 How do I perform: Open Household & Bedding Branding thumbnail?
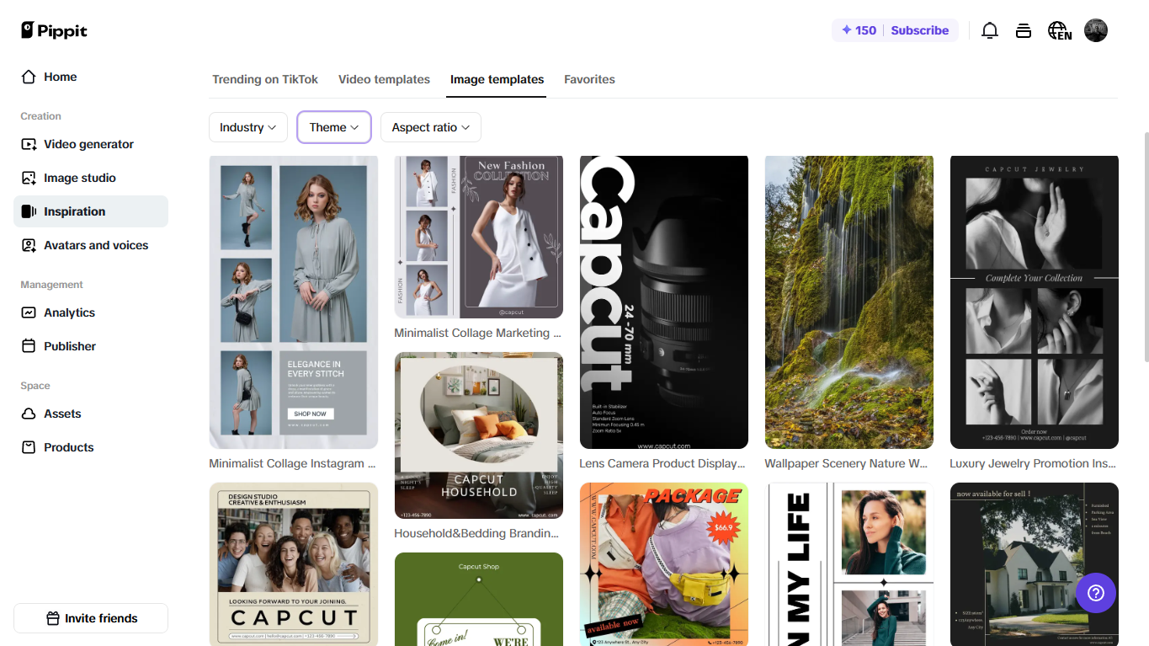coord(479,435)
